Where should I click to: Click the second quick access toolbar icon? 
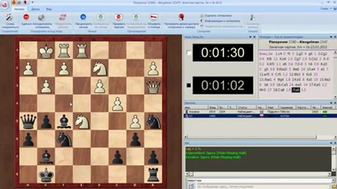coord(19,3)
